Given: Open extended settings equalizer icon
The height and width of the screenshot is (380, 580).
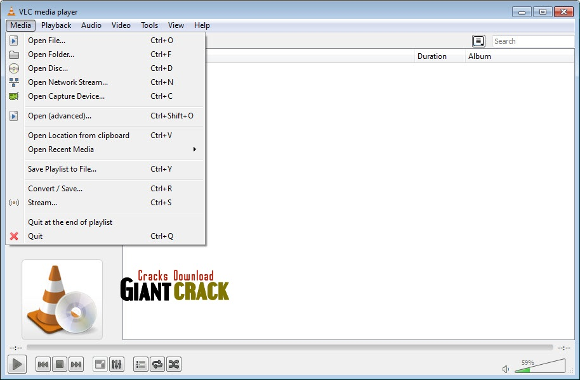Looking at the screenshot, I should pyautogui.click(x=117, y=365).
